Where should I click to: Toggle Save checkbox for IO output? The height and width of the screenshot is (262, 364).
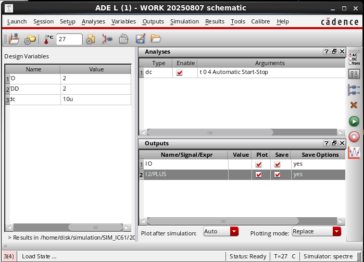pos(278,165)
